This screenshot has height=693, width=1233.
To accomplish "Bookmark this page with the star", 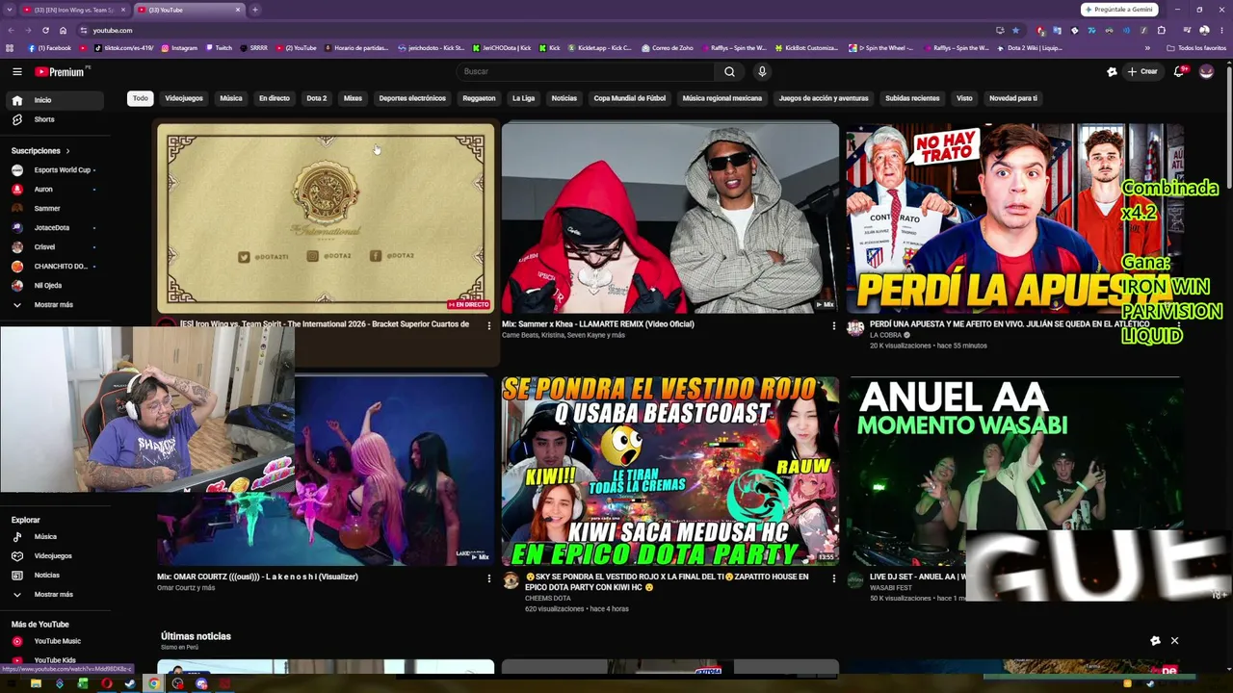I will 1015,31.
